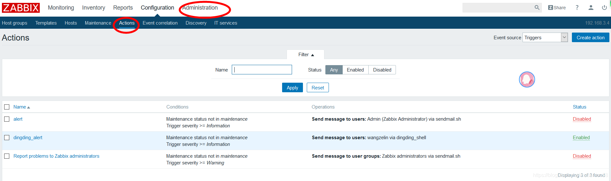Go to Maintenance submenu
This screenshot has width=611, height=181.
pos(98,23)
